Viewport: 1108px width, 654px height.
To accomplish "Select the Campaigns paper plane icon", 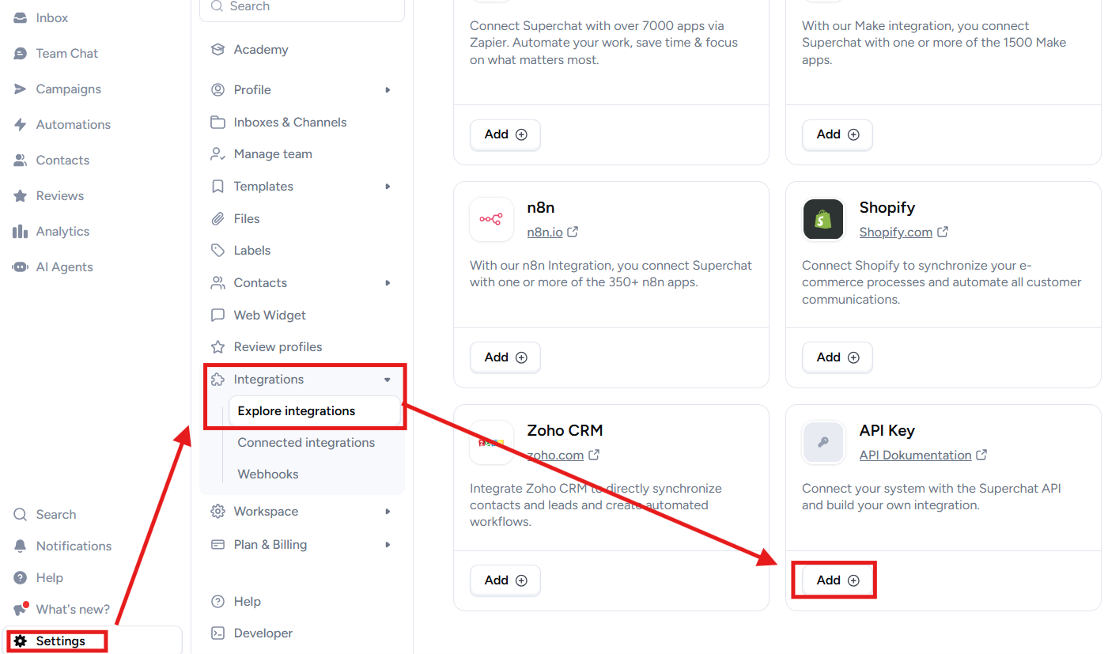I will (20, 89).
